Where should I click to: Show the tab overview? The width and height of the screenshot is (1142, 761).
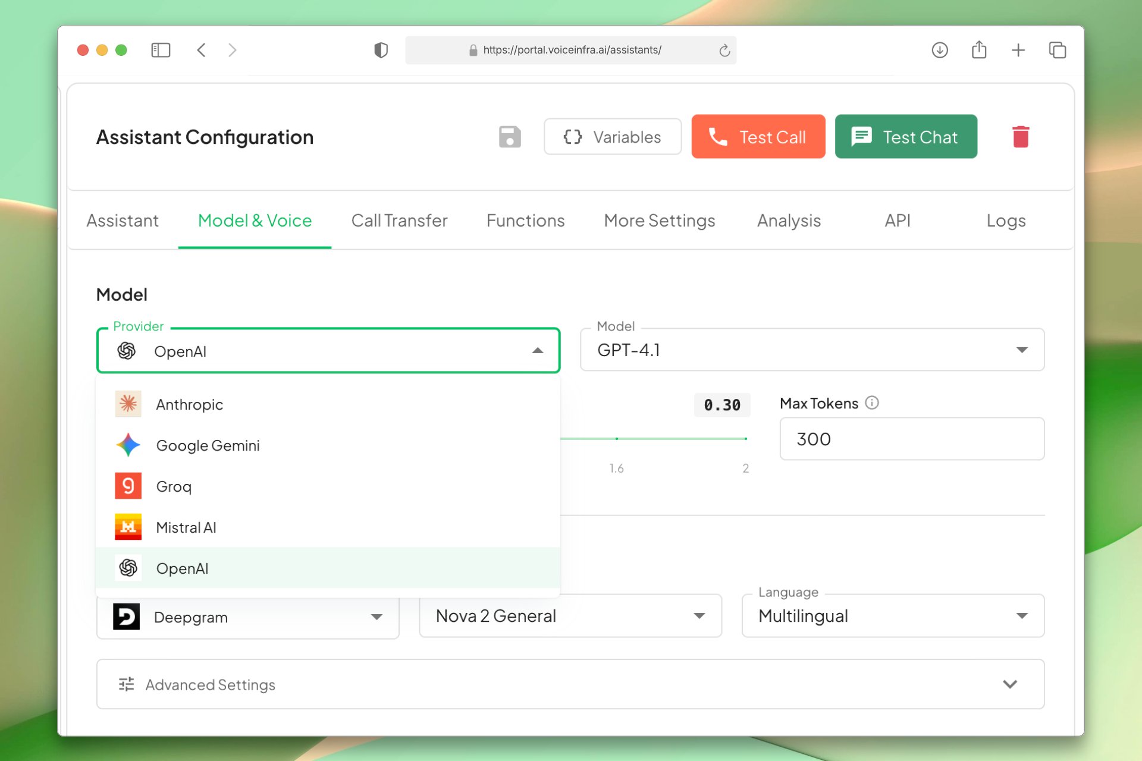(x=1058, y=50)
